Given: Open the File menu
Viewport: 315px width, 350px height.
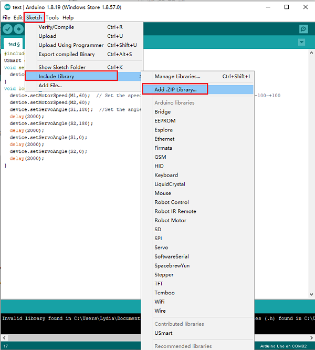Looking at the screenshot, I should click(6, 17).
